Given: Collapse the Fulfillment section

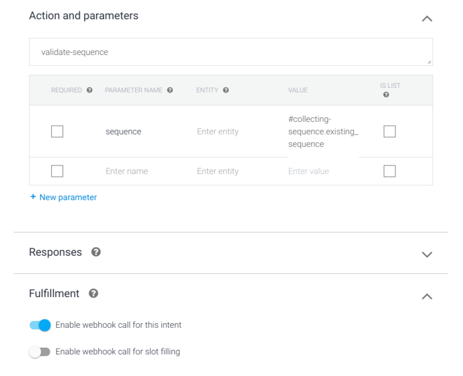Looking at the screenshot, I should pos(427,296).
